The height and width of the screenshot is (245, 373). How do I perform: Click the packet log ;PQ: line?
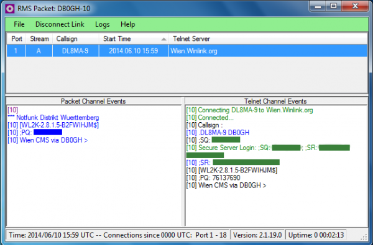[x=35, y=133]
